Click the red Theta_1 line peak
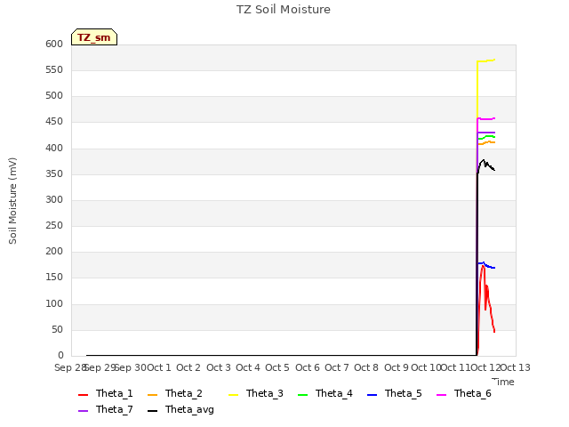Screen dimensions: 569x427 point(483,266)
